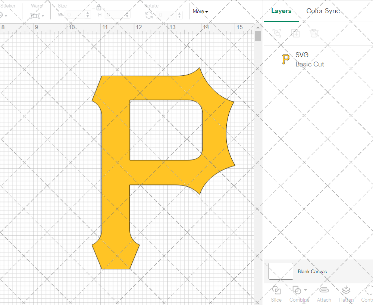This screenshot has width=373, height=305.
Task: Click the Group layers icon
Action: pos(277,33)
